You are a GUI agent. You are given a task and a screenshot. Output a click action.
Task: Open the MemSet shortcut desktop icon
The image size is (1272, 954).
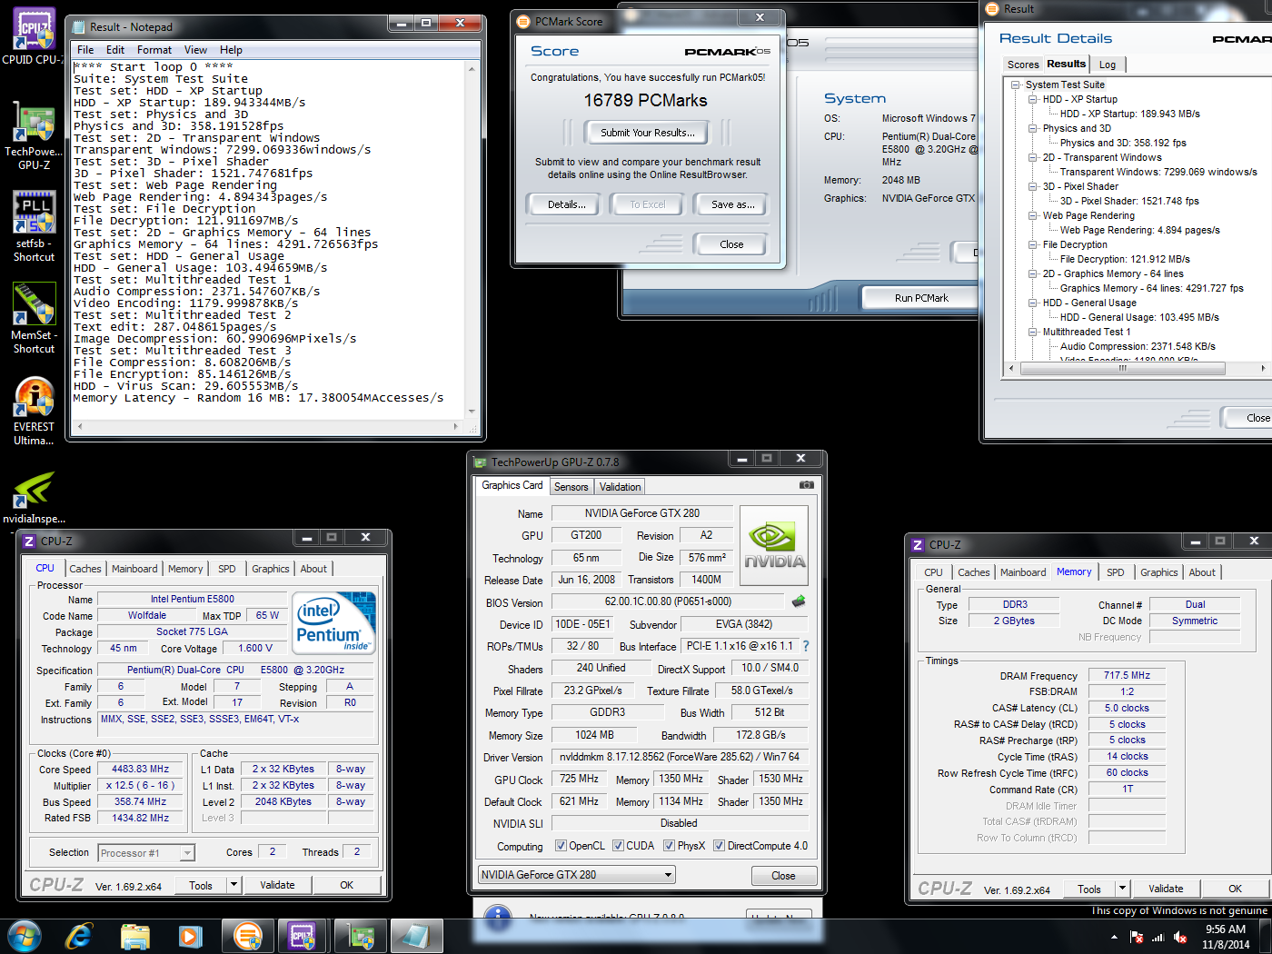[x=34, y=318]
